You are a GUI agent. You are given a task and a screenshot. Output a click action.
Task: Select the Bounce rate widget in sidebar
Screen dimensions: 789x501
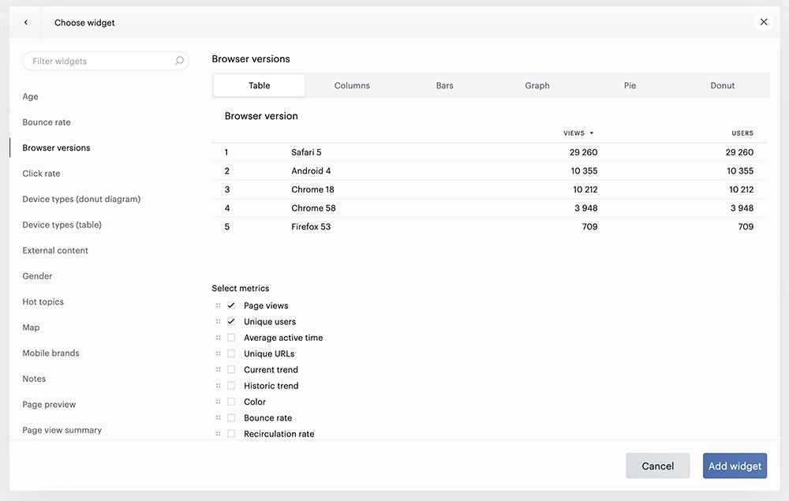tap(47, 122)
